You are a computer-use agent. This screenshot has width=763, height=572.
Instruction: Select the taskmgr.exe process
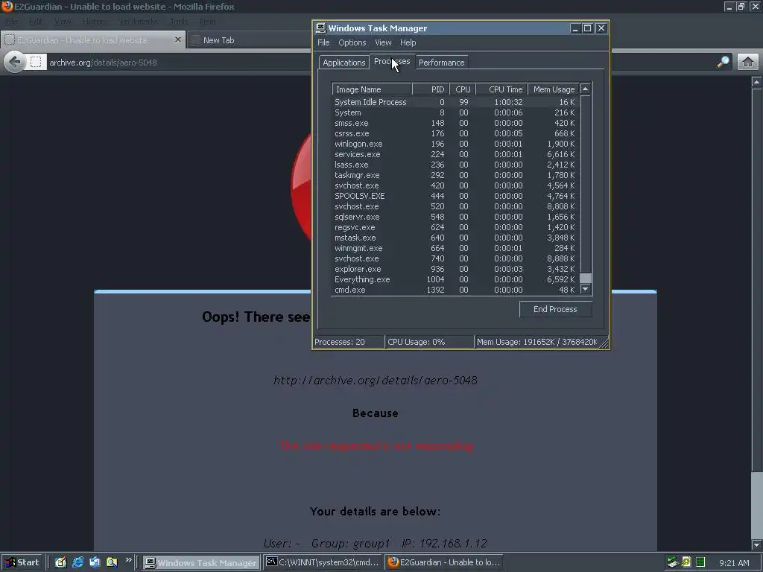click(455, 175)
